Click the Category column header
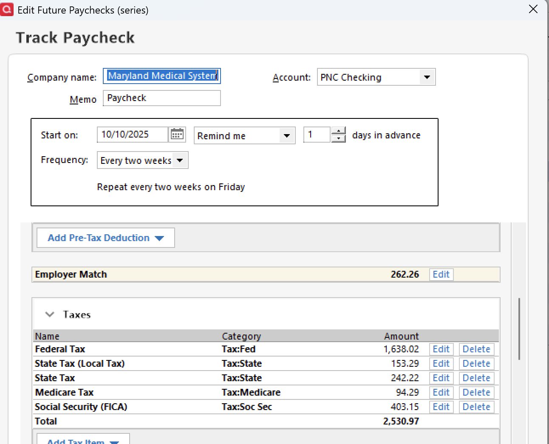Screen dimensions: 549x444 point(241,336)
